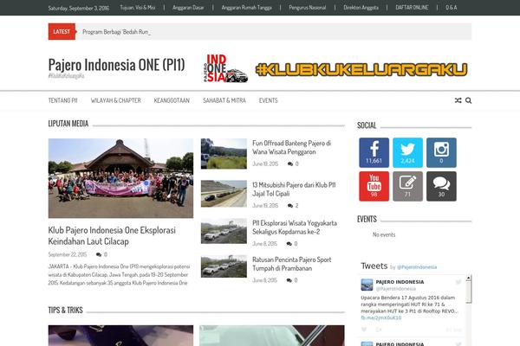Open the Instagram social icon
This screenshot has width=520, height=346.
[441, 152]
